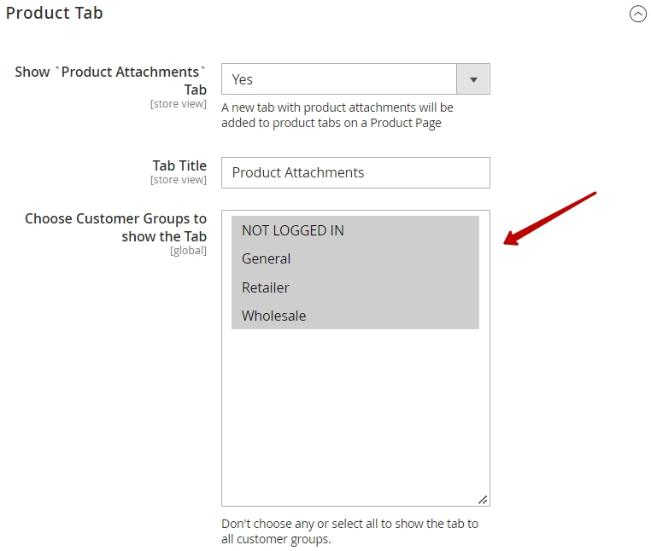Viewport: 651px width, 551px height.
Task: Click the Tab Title field label
Action: 179,165
